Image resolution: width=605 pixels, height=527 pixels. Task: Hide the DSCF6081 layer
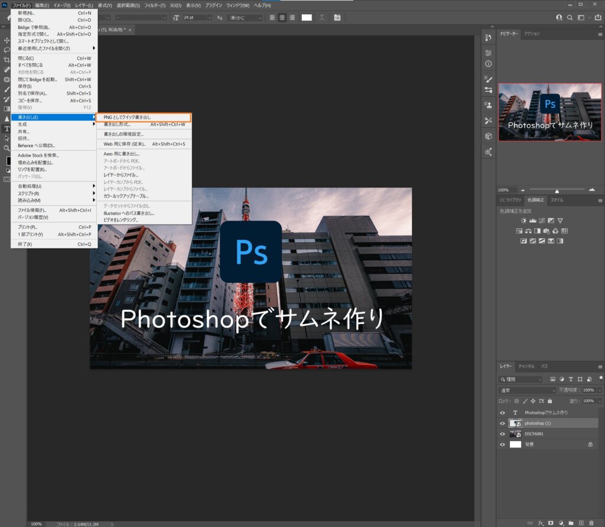point(502,434)
